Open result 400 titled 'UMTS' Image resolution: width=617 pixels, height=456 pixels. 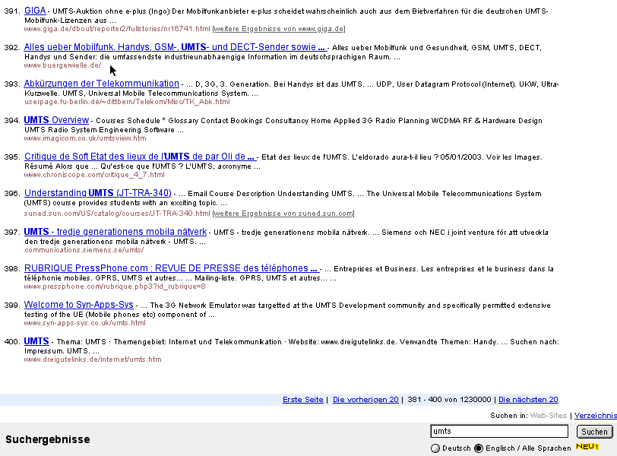click(x=36, y=341)
